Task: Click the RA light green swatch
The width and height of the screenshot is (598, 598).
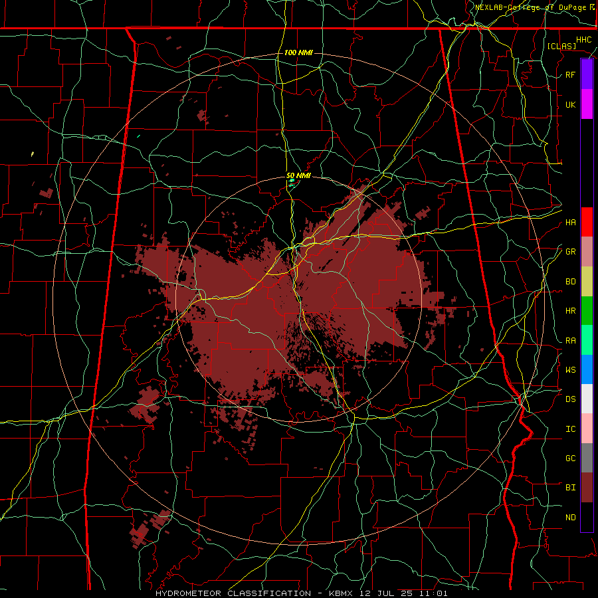Action: click(x=587, y=340)
